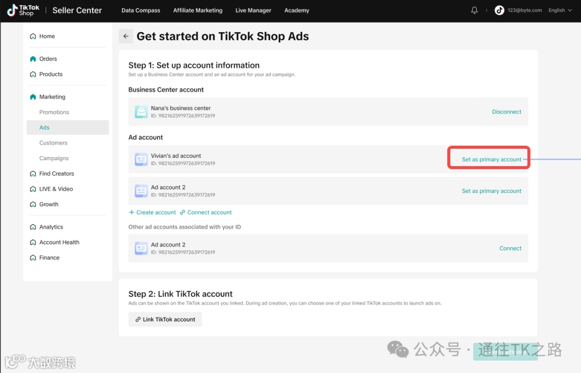581x373 pixels.
Task: Select Promotions under Marketing
Action: click(x=54, y=112)
